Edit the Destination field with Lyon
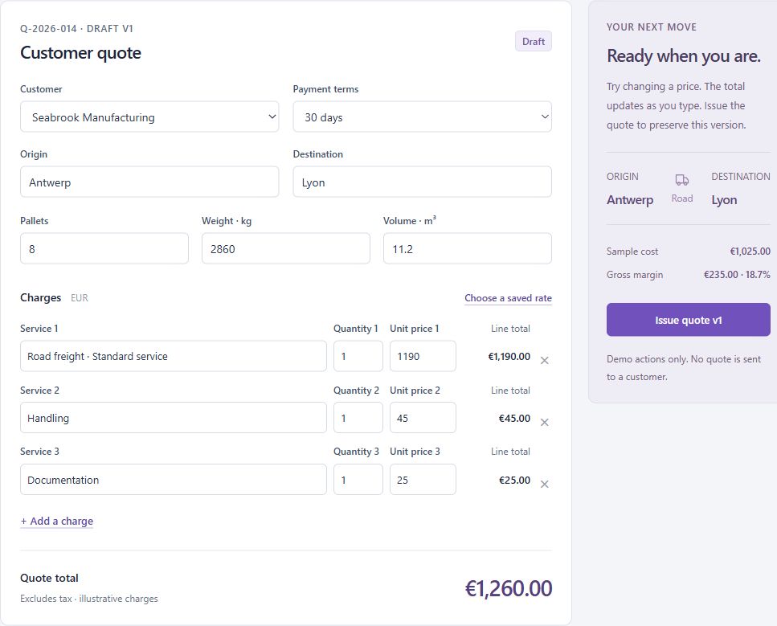The width and height of the screenshot is (777, 626). [x=422, y=182]
